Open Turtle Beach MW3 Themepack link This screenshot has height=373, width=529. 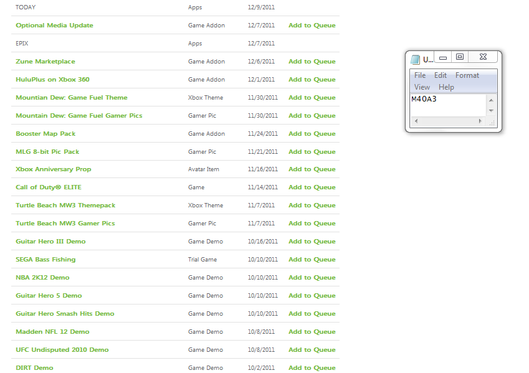pyautogui.click(x=65, y=205)
